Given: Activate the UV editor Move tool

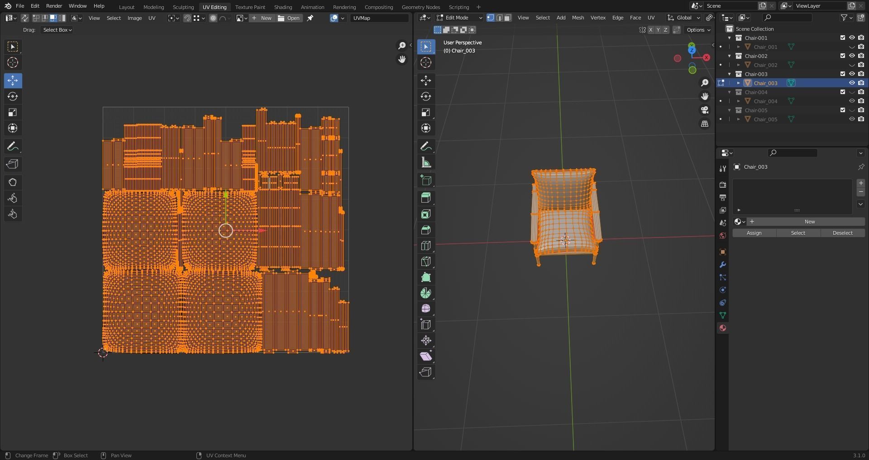Looking at the screenshot, I should coord(13,81).
